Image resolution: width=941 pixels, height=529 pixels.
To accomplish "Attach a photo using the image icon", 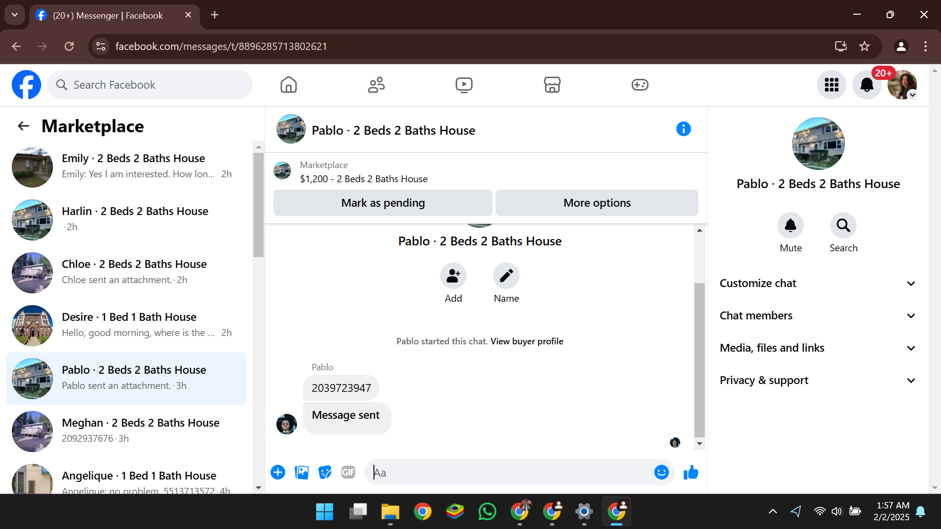I will [x=301, y=472].
